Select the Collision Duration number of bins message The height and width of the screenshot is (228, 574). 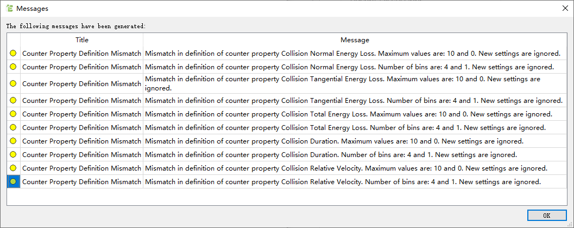click(x=331, y=155)
